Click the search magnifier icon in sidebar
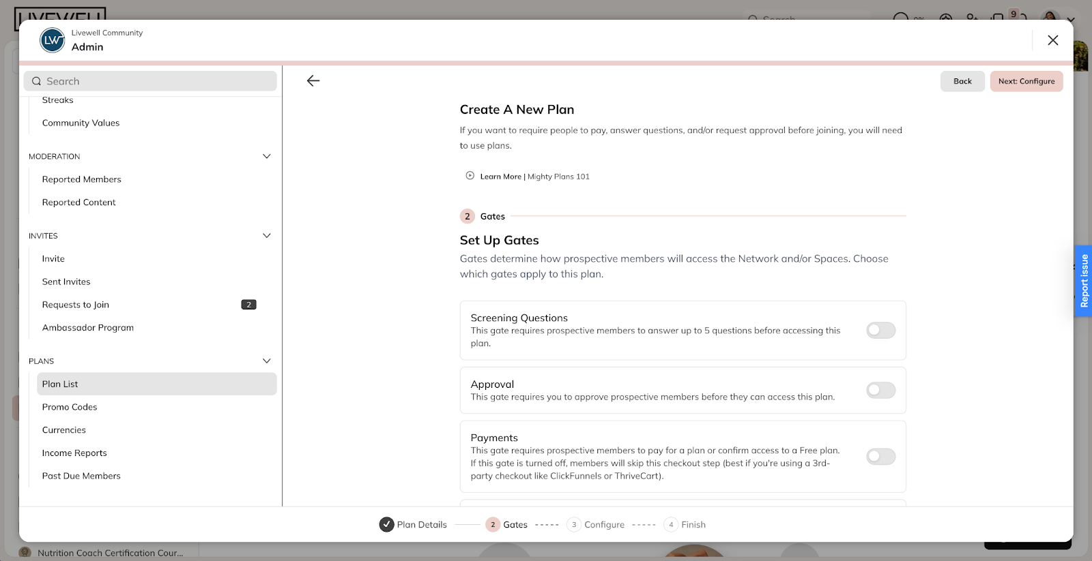This screenshot has height=561, width=1092. click(37, 81)
